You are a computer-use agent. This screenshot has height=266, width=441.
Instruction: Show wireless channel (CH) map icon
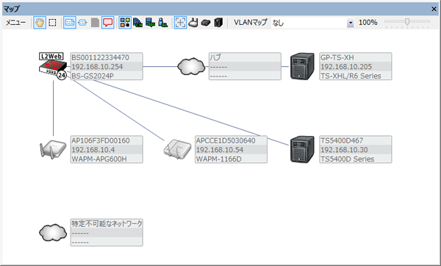pos(138,23)
